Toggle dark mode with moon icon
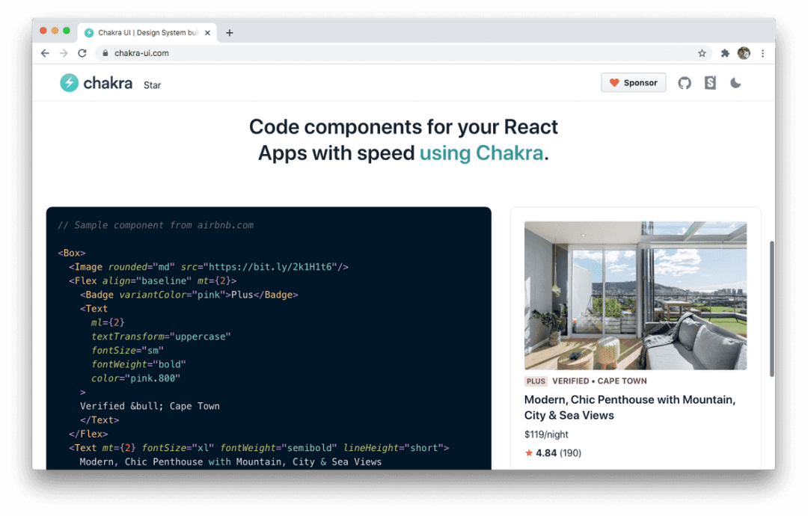The width and height of the screenshot is (808, 516). coord(735,83)
